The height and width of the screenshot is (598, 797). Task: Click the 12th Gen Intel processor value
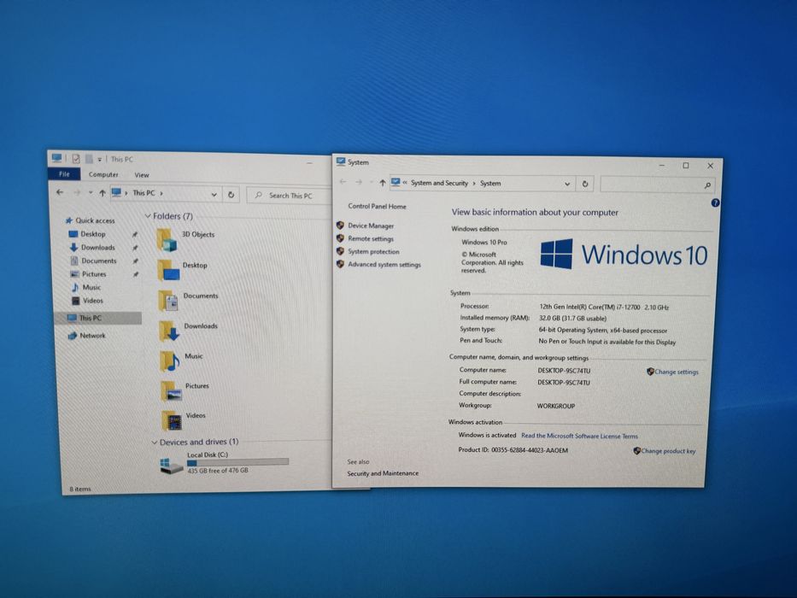[x=604, y=308]
